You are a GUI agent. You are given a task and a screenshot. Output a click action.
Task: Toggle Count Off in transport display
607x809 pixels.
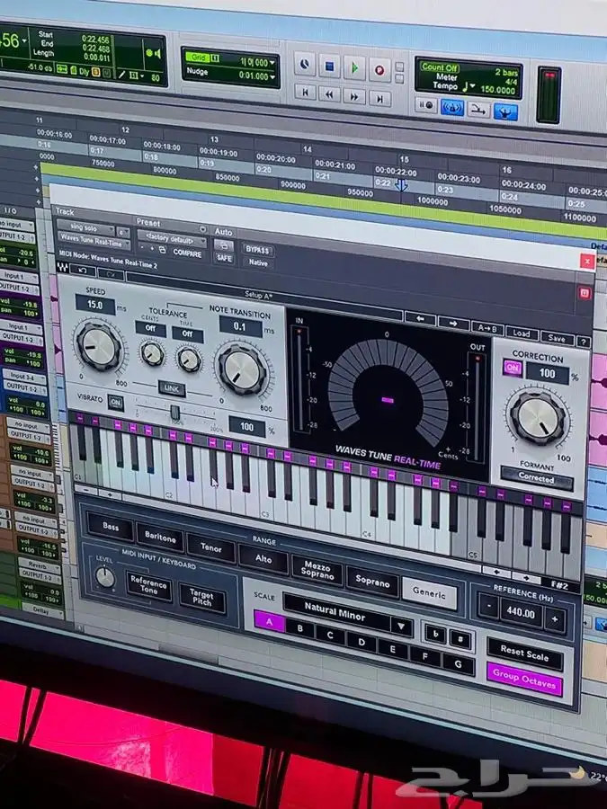[x=440, y=67]
